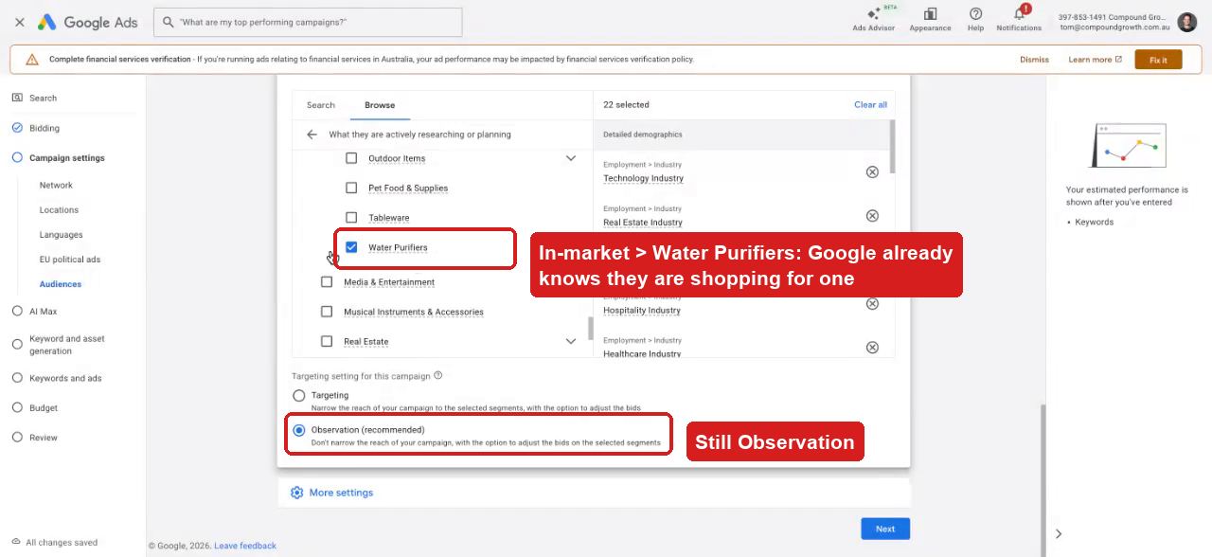1212x557 pixels.
Task: Expand More settings section
Action: tap(341, 493)
